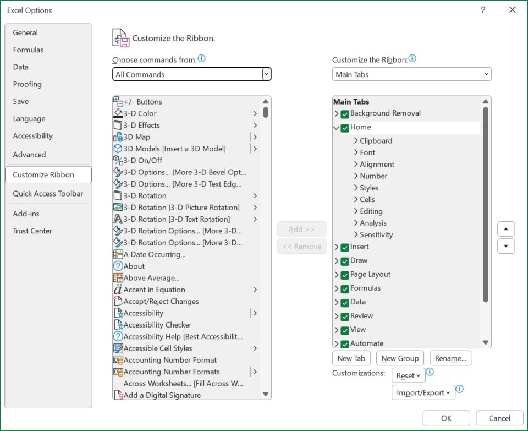Image resolution: width=528 pixels, height=431 pixels.
Task: Click the New Group button
Action: 400,358
